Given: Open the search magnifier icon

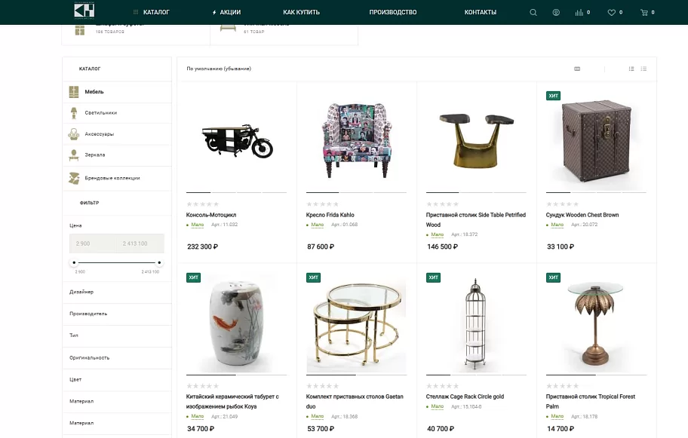Looking at the screenshot, I should (x=533, y=12).
